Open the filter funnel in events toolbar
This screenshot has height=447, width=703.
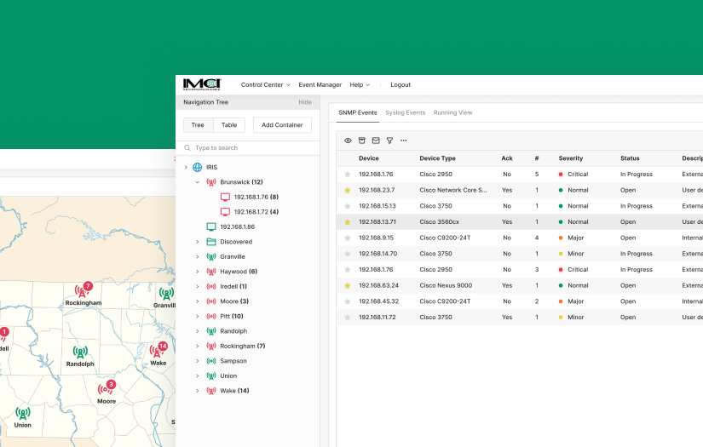[x=389, y=140]
